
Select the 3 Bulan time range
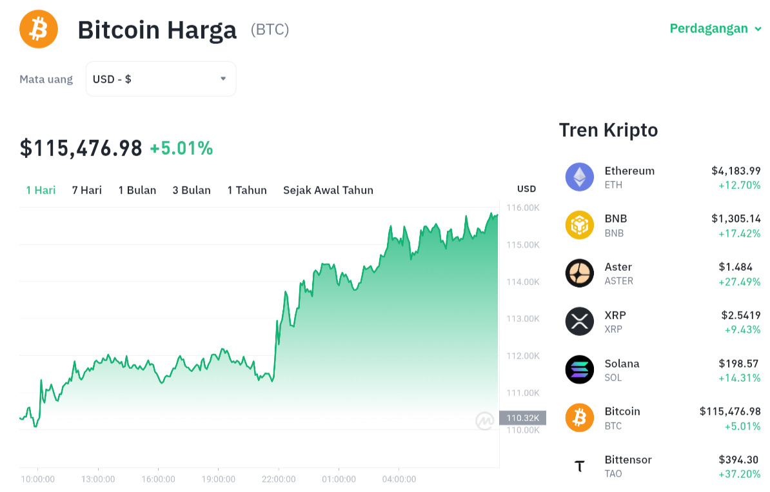coord(192,190)
